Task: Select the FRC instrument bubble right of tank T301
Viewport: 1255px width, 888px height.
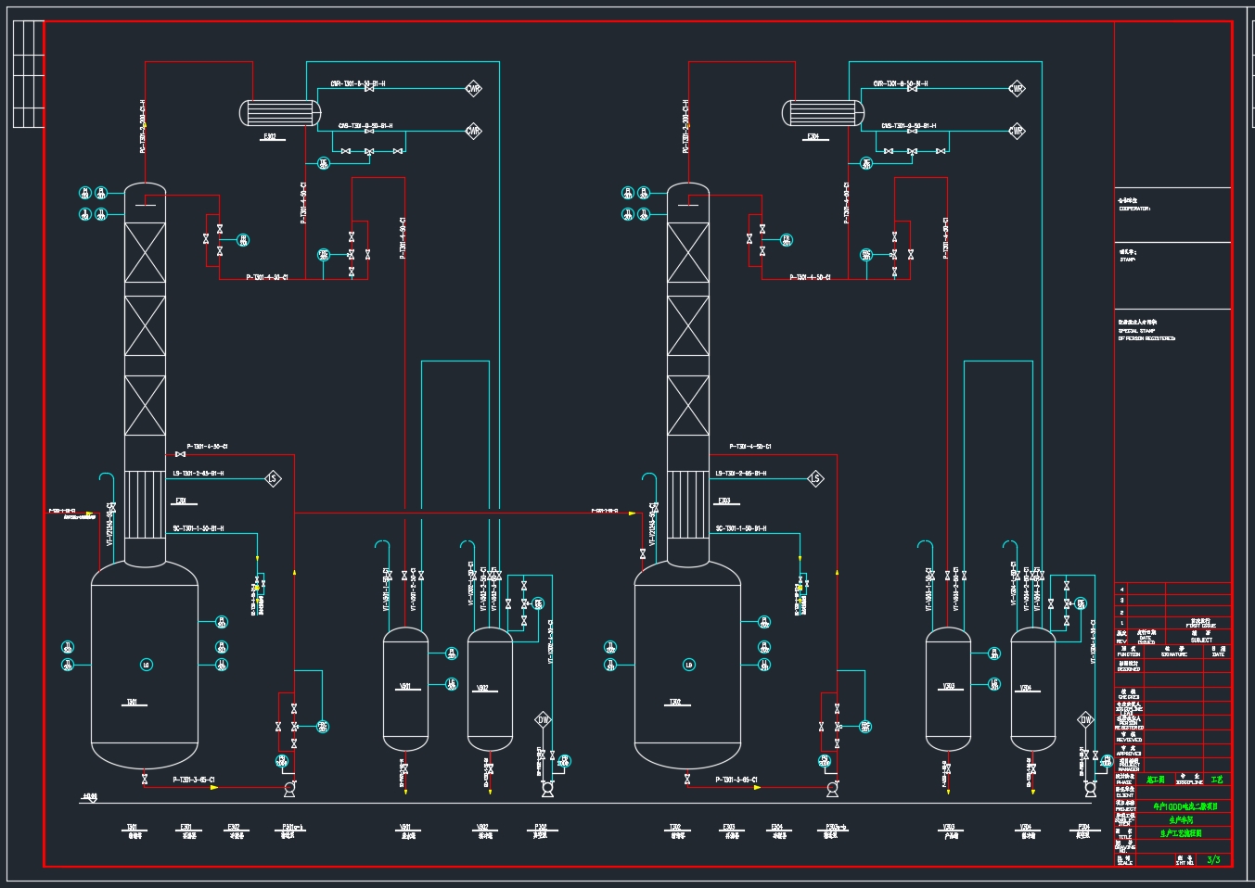Action: coord(323,727)
